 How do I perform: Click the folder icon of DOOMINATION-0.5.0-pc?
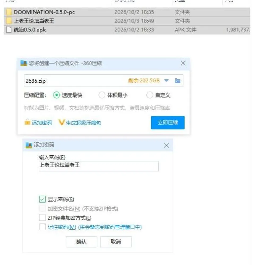click(9, 12)
